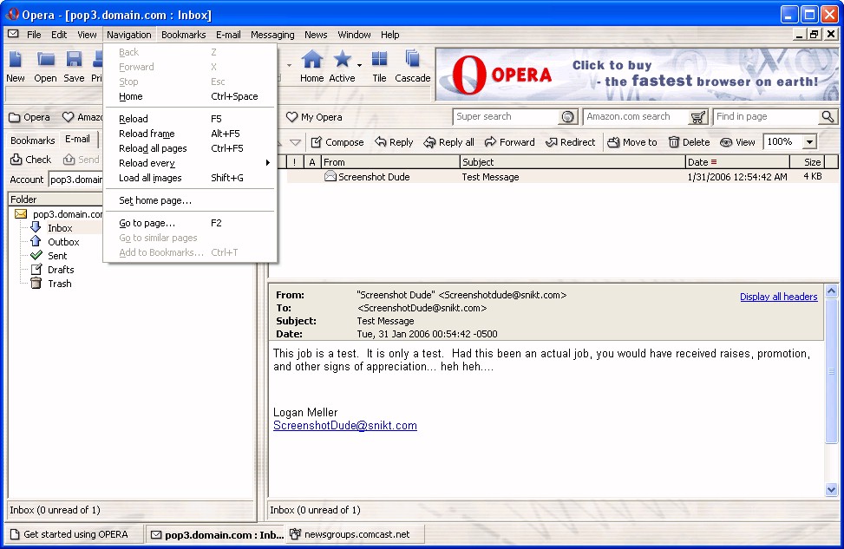Switch to newsgroups.comcast.net window tab
844x549 pixels.
(x=356, y=534)
